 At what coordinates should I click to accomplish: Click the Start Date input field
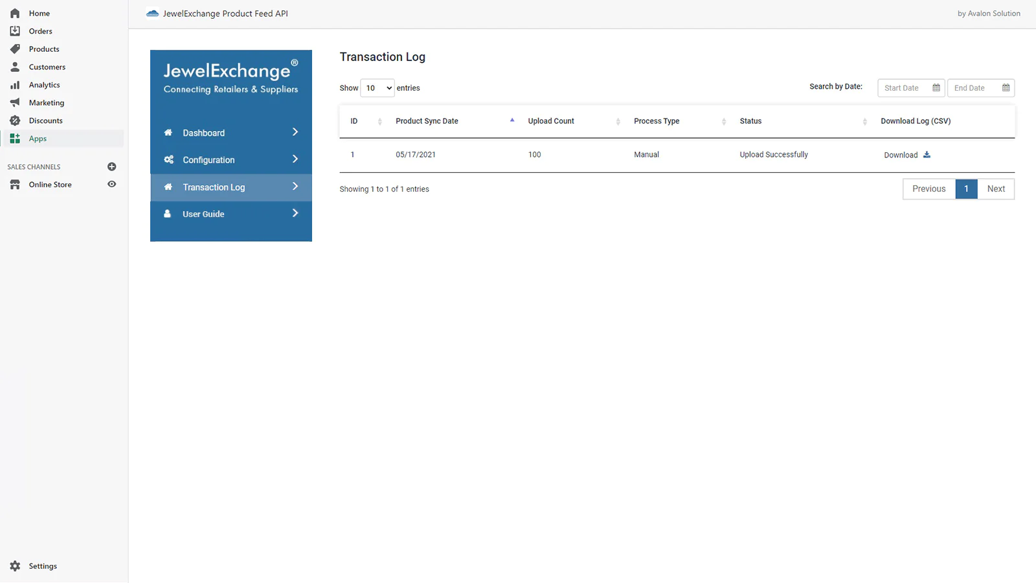tap(911, 87)
